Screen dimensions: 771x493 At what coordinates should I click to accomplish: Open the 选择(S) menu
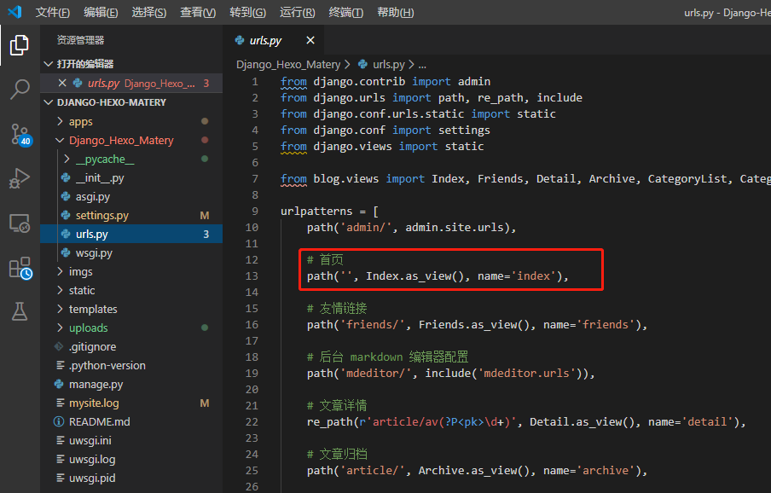tap(149, 12)
